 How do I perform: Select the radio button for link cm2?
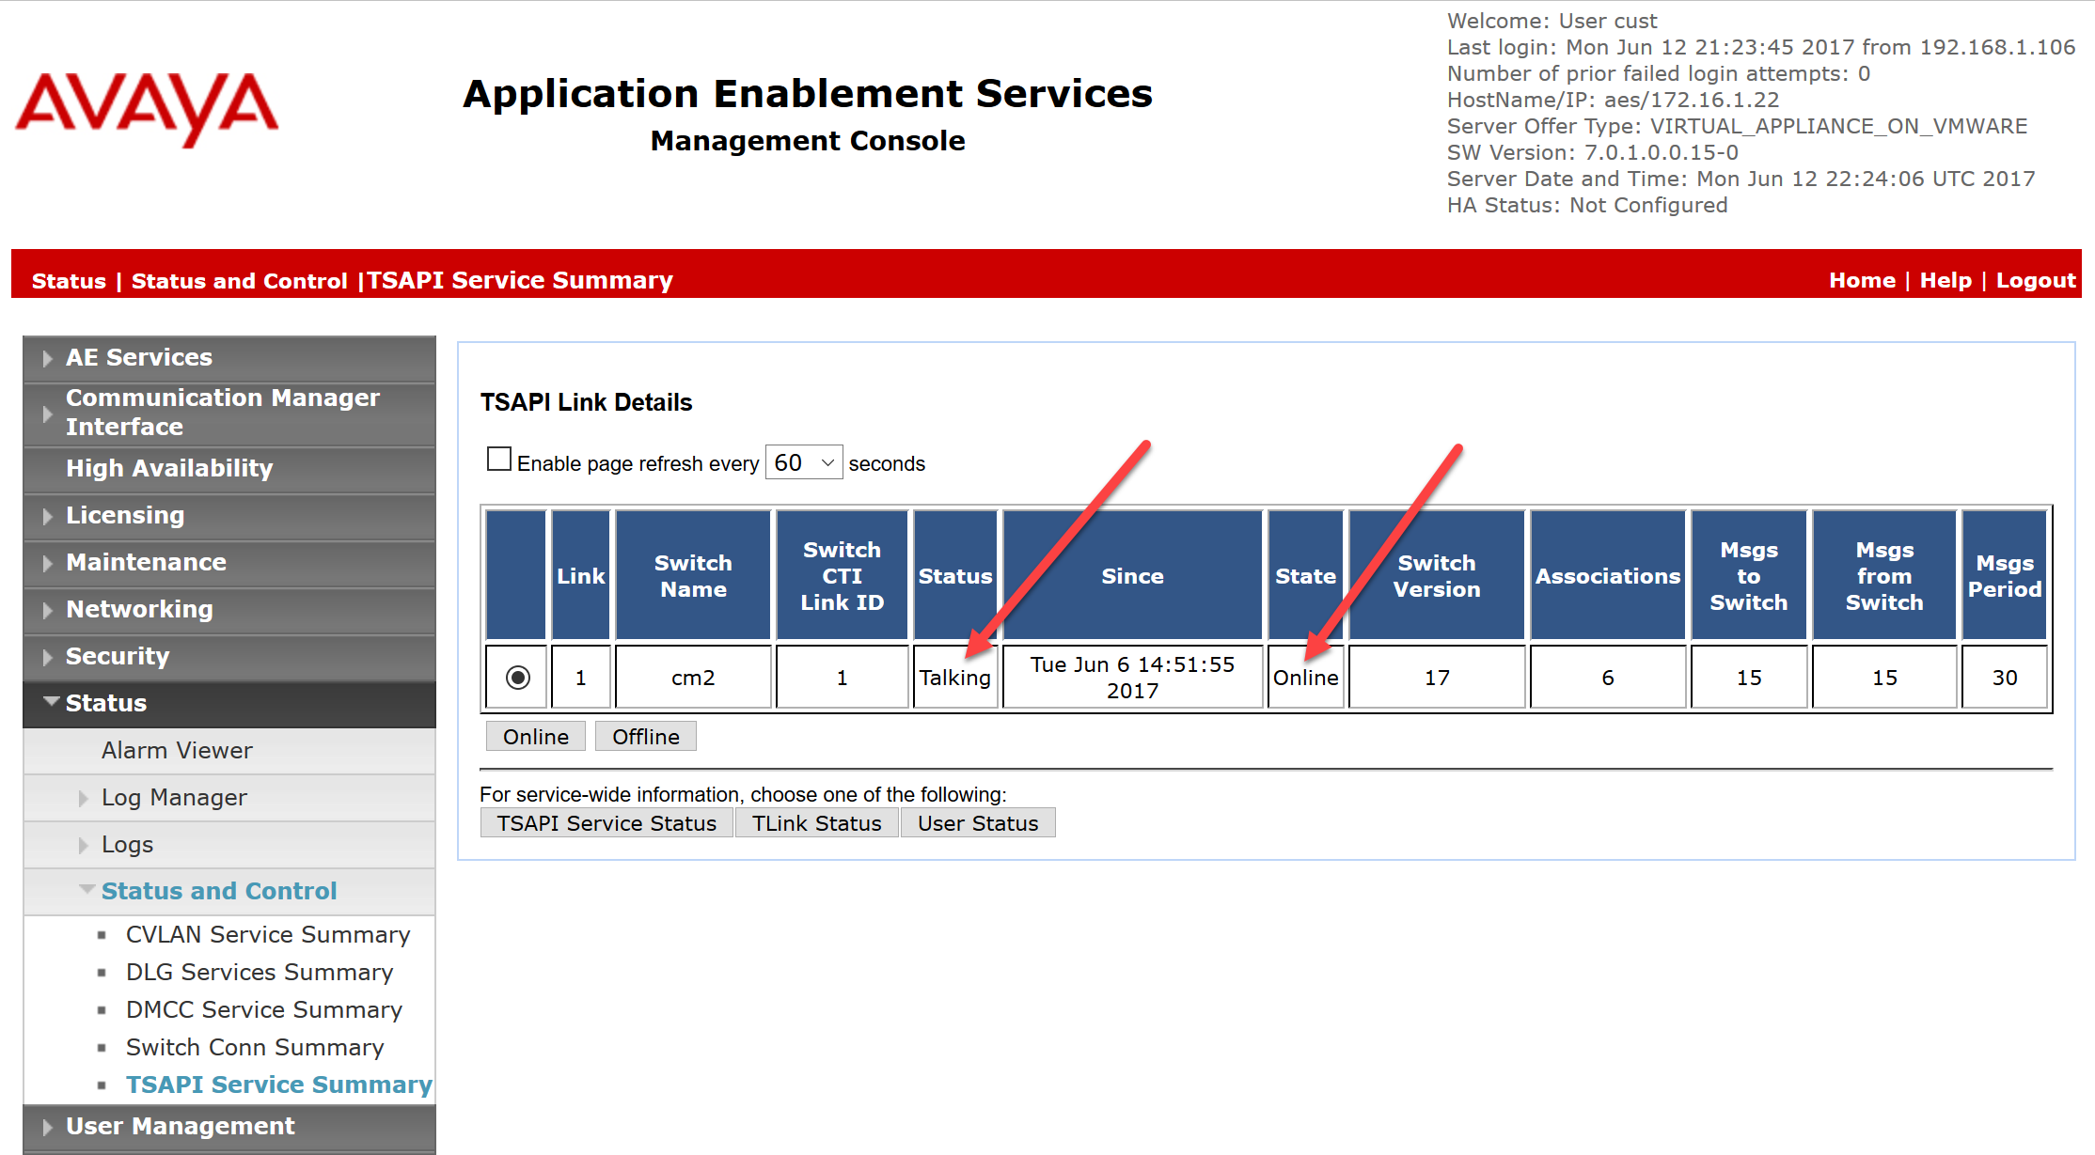pos(517,678)
